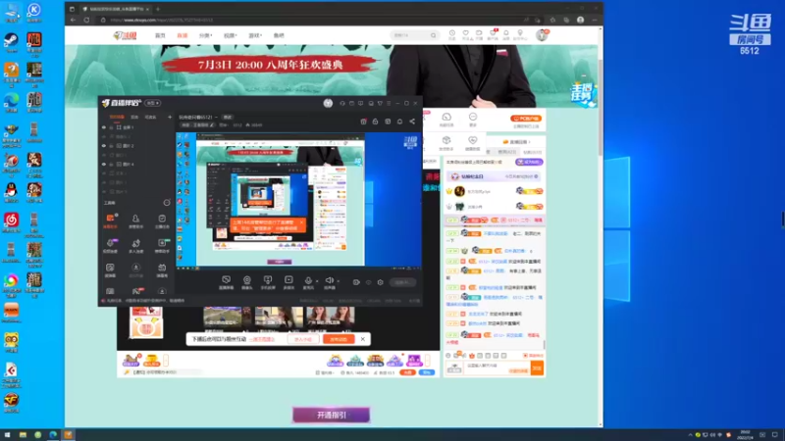This screenshot has width=785, height=441.
Task: Click the multi-person link toolbox icon
Action: (x=135, y=243)
